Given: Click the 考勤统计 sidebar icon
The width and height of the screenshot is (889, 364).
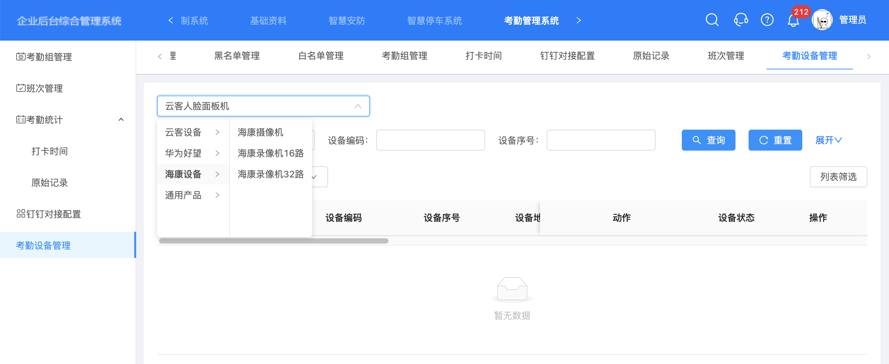Looking at the screenshot, I should (x=21, y=119).
